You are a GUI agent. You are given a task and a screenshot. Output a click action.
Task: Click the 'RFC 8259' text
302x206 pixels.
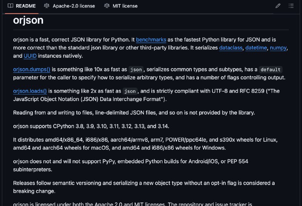(252, 91)
